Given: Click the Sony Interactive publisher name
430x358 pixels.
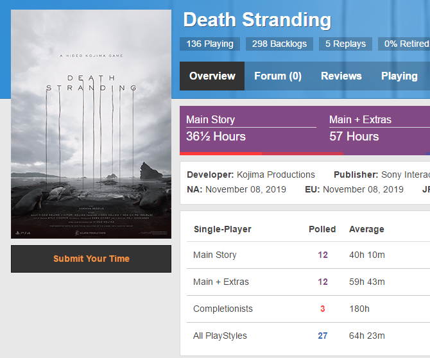Looking at the screenshot, I should tap(406, 175).
